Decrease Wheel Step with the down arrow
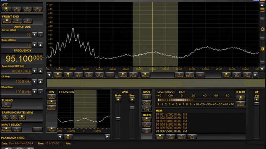 click(34, 92)
